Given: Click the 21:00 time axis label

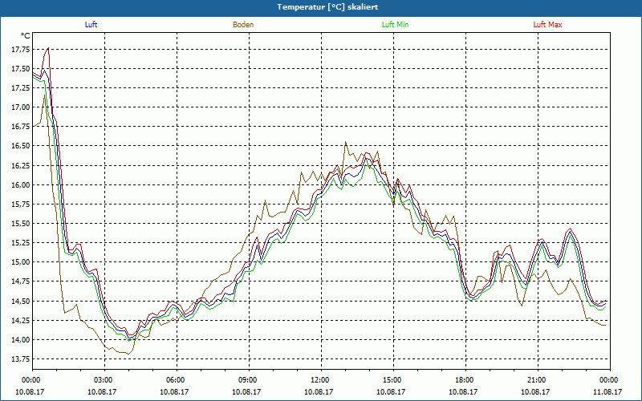Looking at the screenshot, I should [x=538, y=379].
